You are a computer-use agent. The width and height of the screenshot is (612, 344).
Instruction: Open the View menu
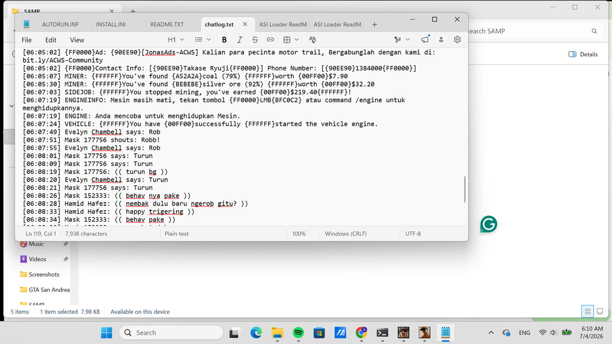click(77, 40)
